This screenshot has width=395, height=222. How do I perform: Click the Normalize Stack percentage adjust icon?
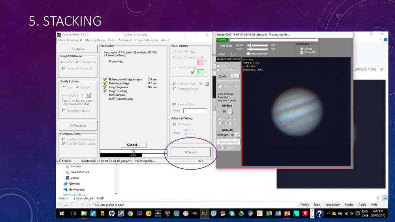point(207,84)
